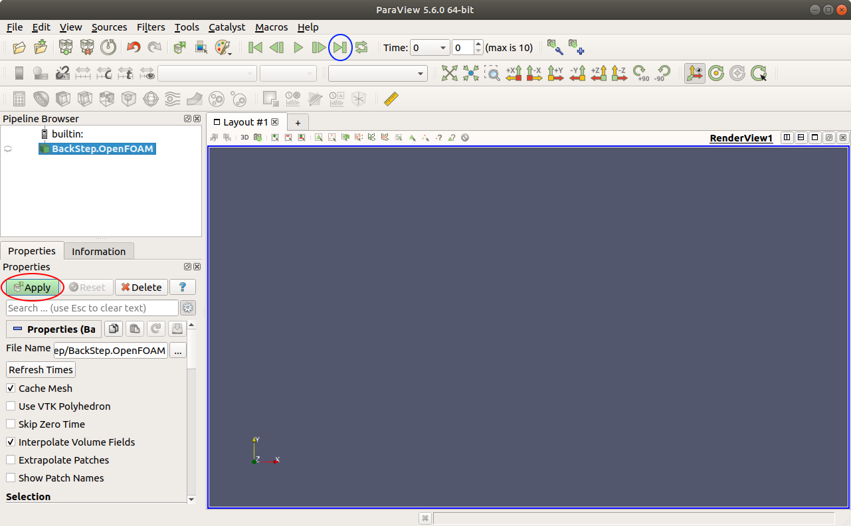851x526 pixels.
Task: Open the Time value dropdown
Action: tap(430, 48)
